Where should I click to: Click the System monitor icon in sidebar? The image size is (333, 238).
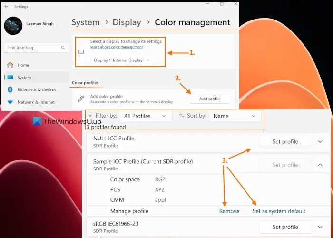(x=10, y=77)
